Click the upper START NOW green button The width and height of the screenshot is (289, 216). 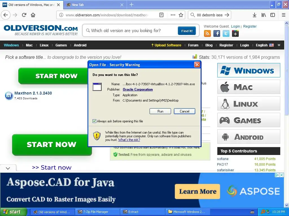(53, 76)
